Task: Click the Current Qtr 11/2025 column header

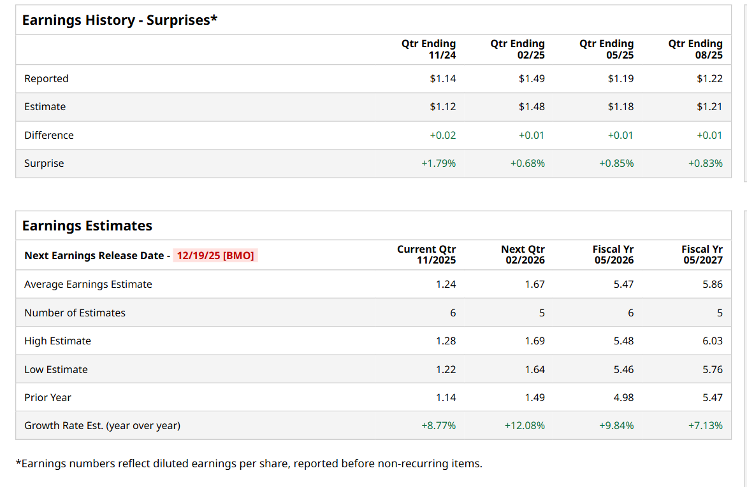Action: coord(426,255)
